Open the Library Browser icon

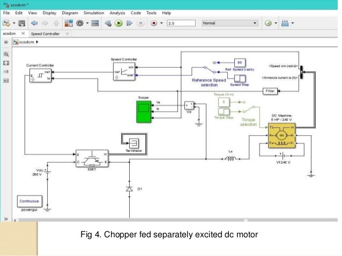click(69, 23)
